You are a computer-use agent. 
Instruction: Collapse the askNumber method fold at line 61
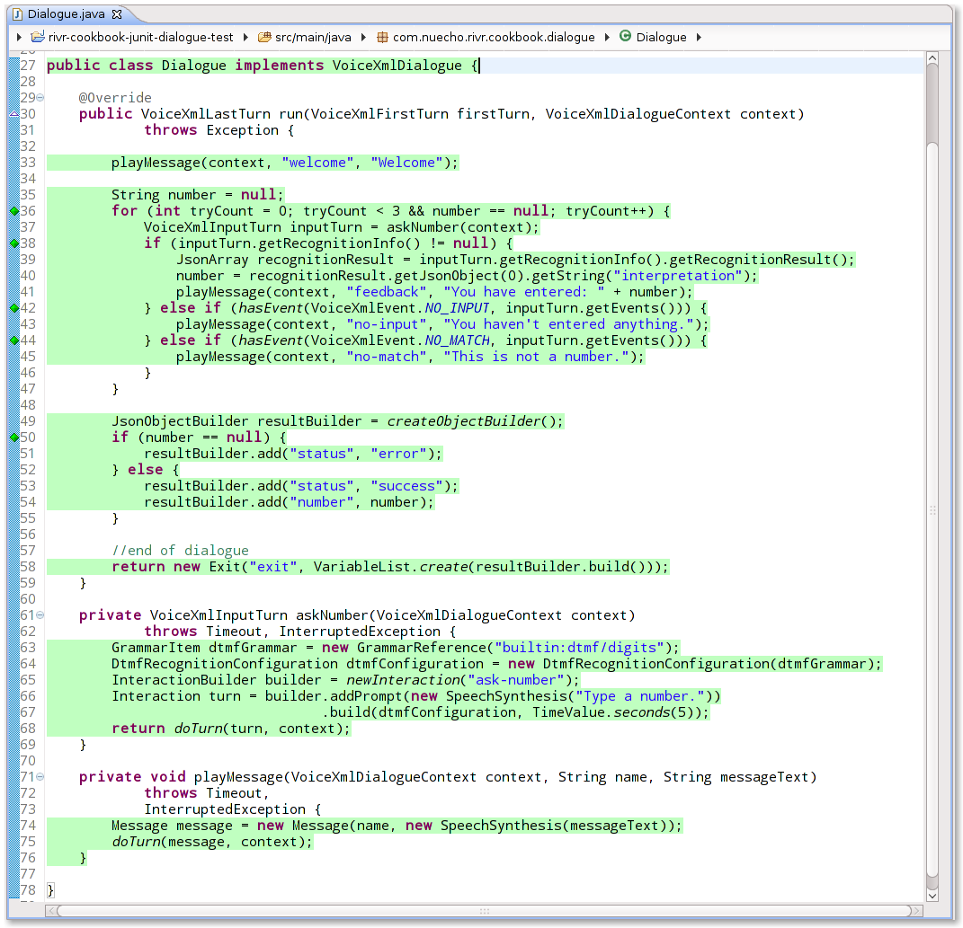tap(38, 614)
